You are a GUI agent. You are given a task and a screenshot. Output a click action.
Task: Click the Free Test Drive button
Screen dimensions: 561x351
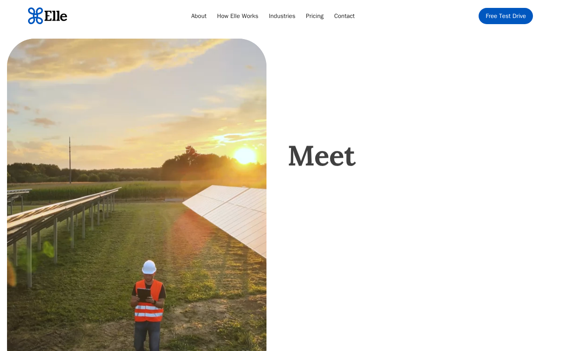click(506, 16)
